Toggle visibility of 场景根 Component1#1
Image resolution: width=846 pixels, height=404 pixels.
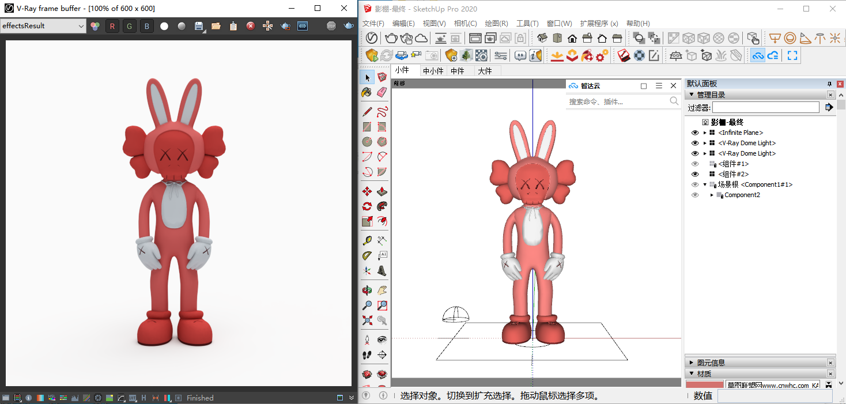pos(695,184)
